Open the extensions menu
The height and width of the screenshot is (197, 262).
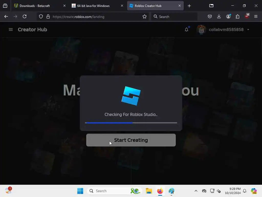coord(237,17)
